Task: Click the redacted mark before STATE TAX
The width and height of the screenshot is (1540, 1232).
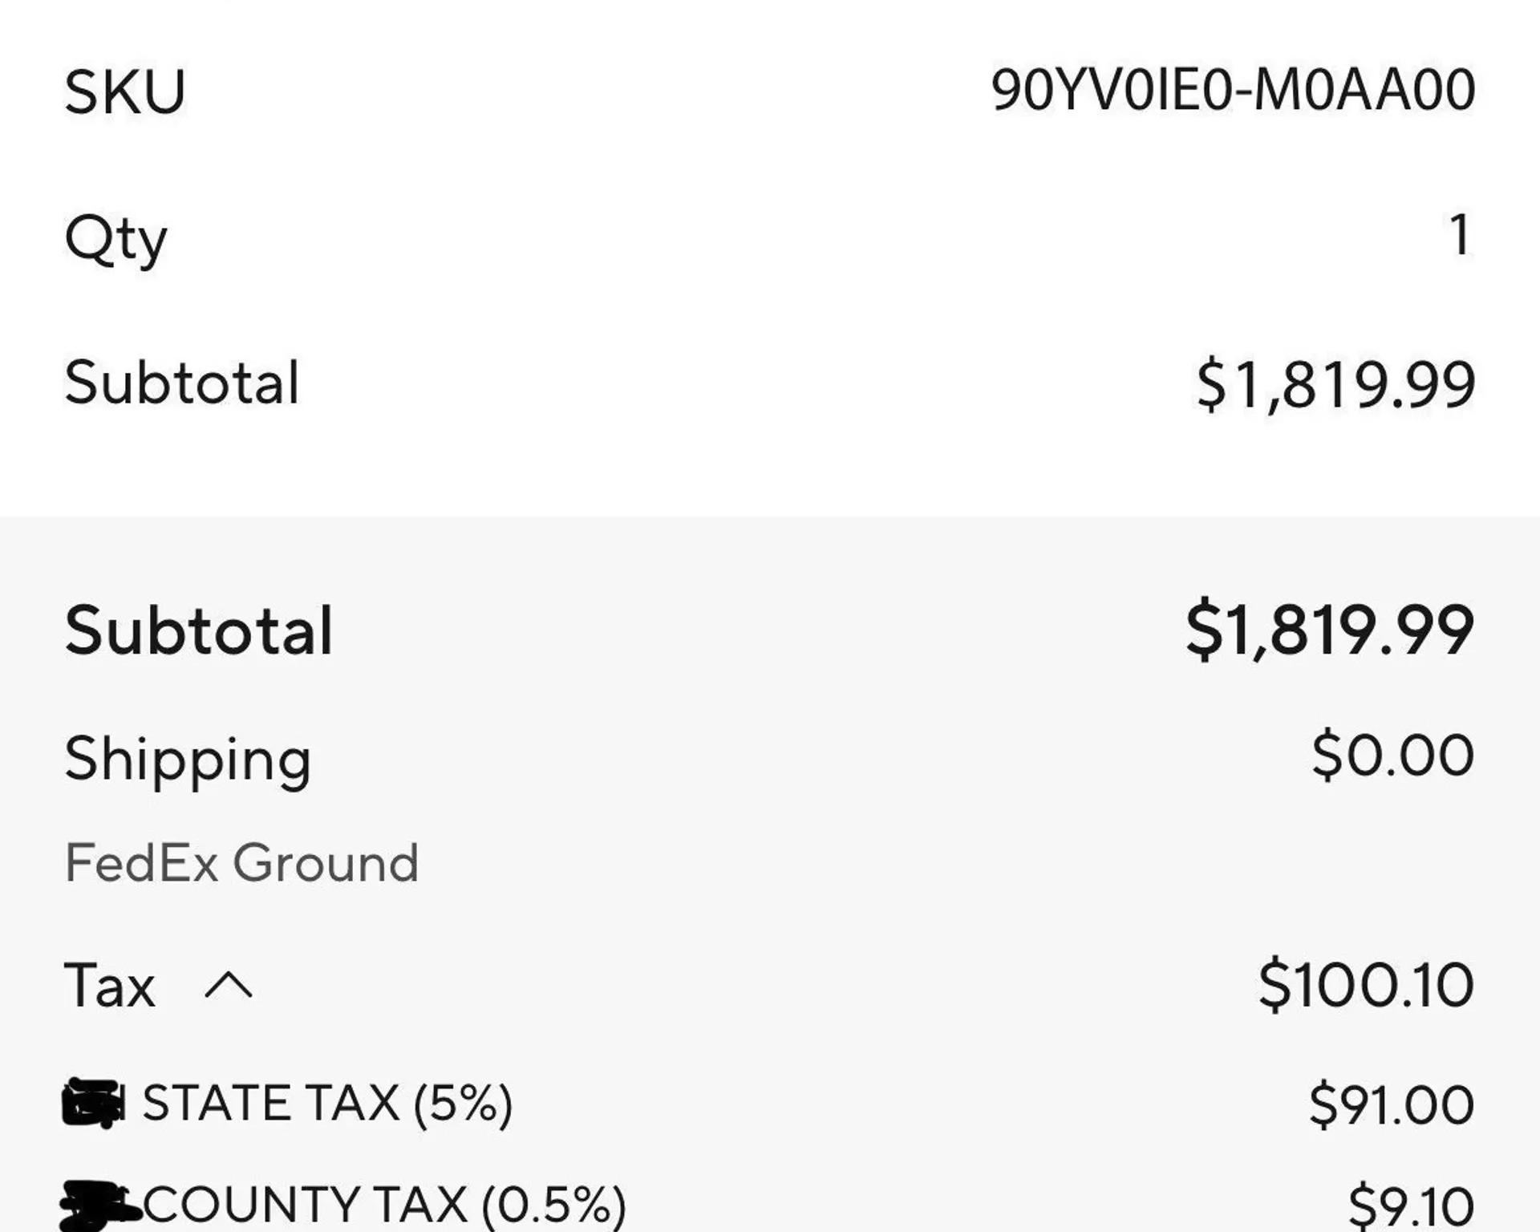Action: [94, 1104]
